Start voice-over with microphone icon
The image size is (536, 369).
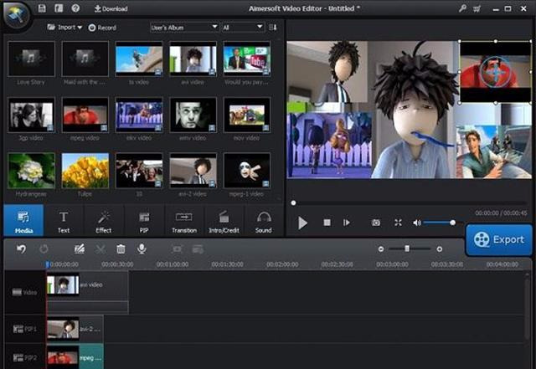pos(142,249)
